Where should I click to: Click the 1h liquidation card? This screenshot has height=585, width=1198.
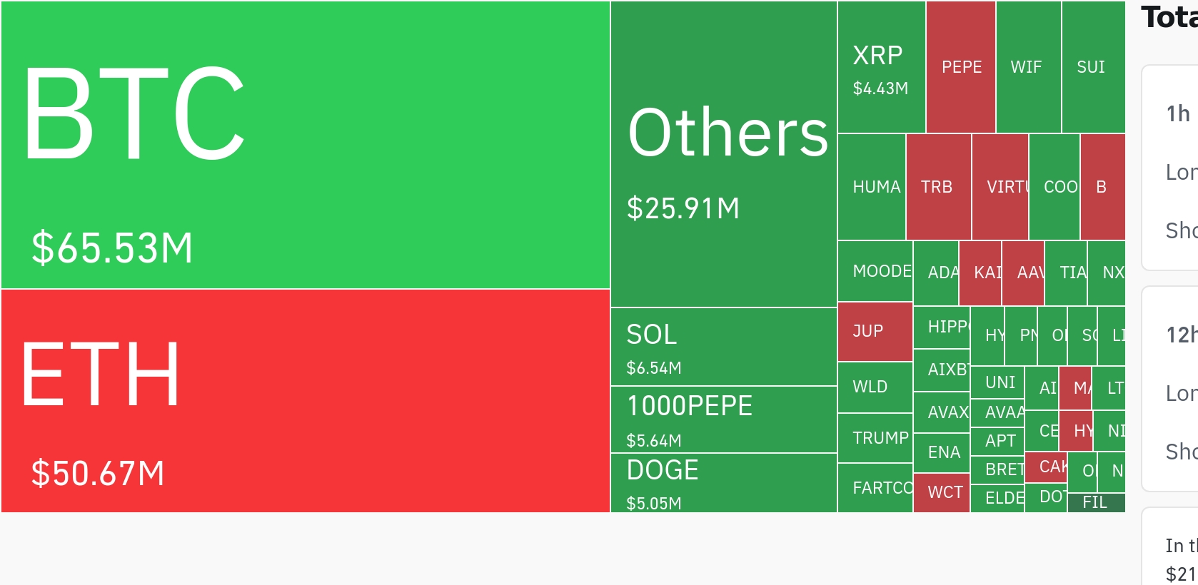pos(1170,168)
